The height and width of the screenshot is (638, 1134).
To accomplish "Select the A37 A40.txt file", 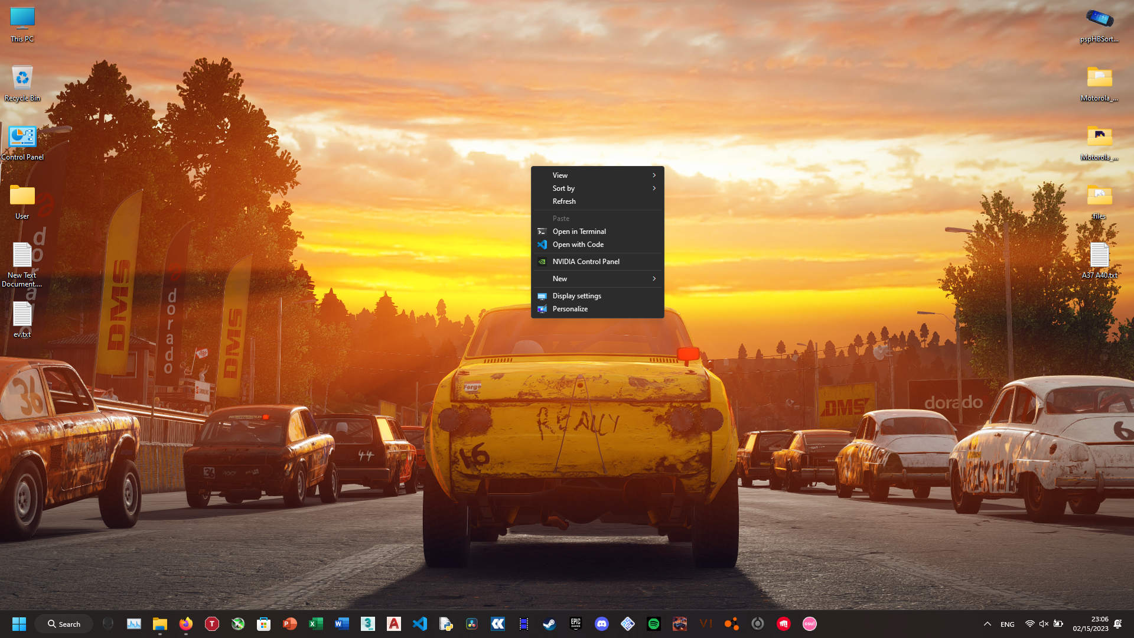I will [x=1099, y=261].
